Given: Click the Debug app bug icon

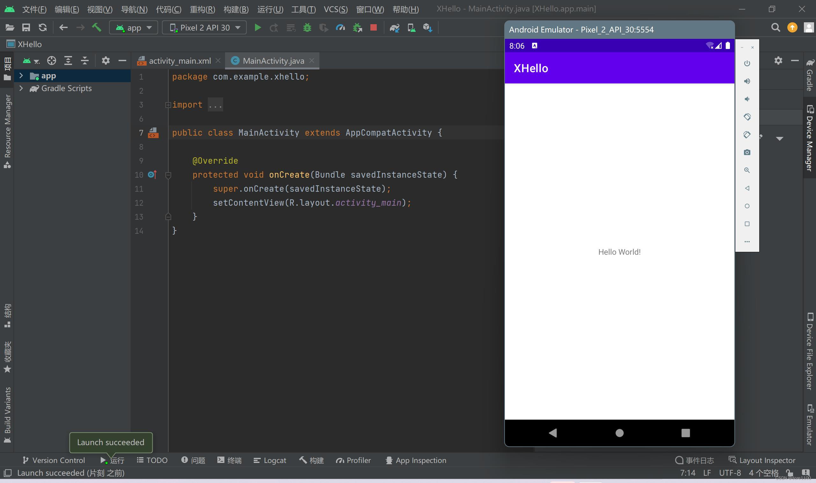Looking at the screenshot, I should [307, 28].
